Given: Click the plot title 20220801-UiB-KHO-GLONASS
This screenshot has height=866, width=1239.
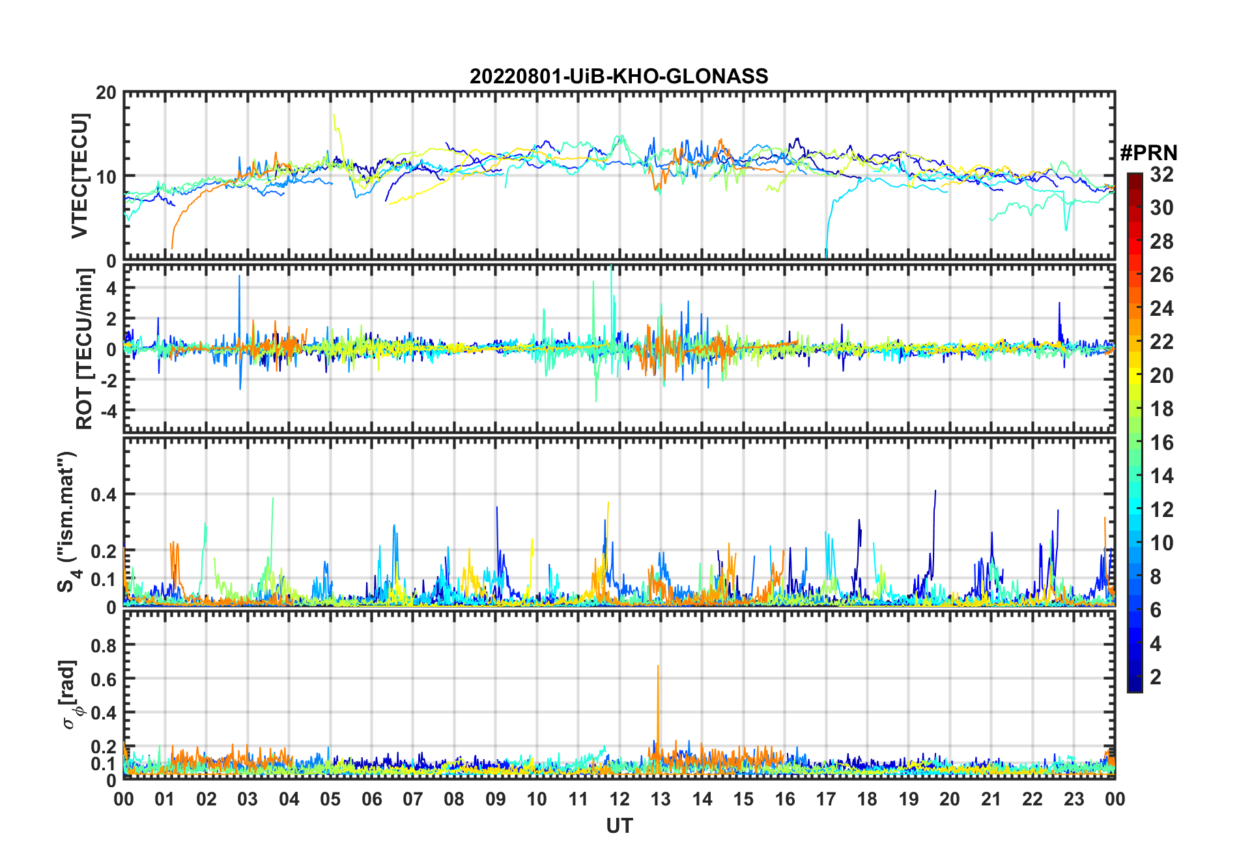Looking at the screenshot, I should (619, 76).
